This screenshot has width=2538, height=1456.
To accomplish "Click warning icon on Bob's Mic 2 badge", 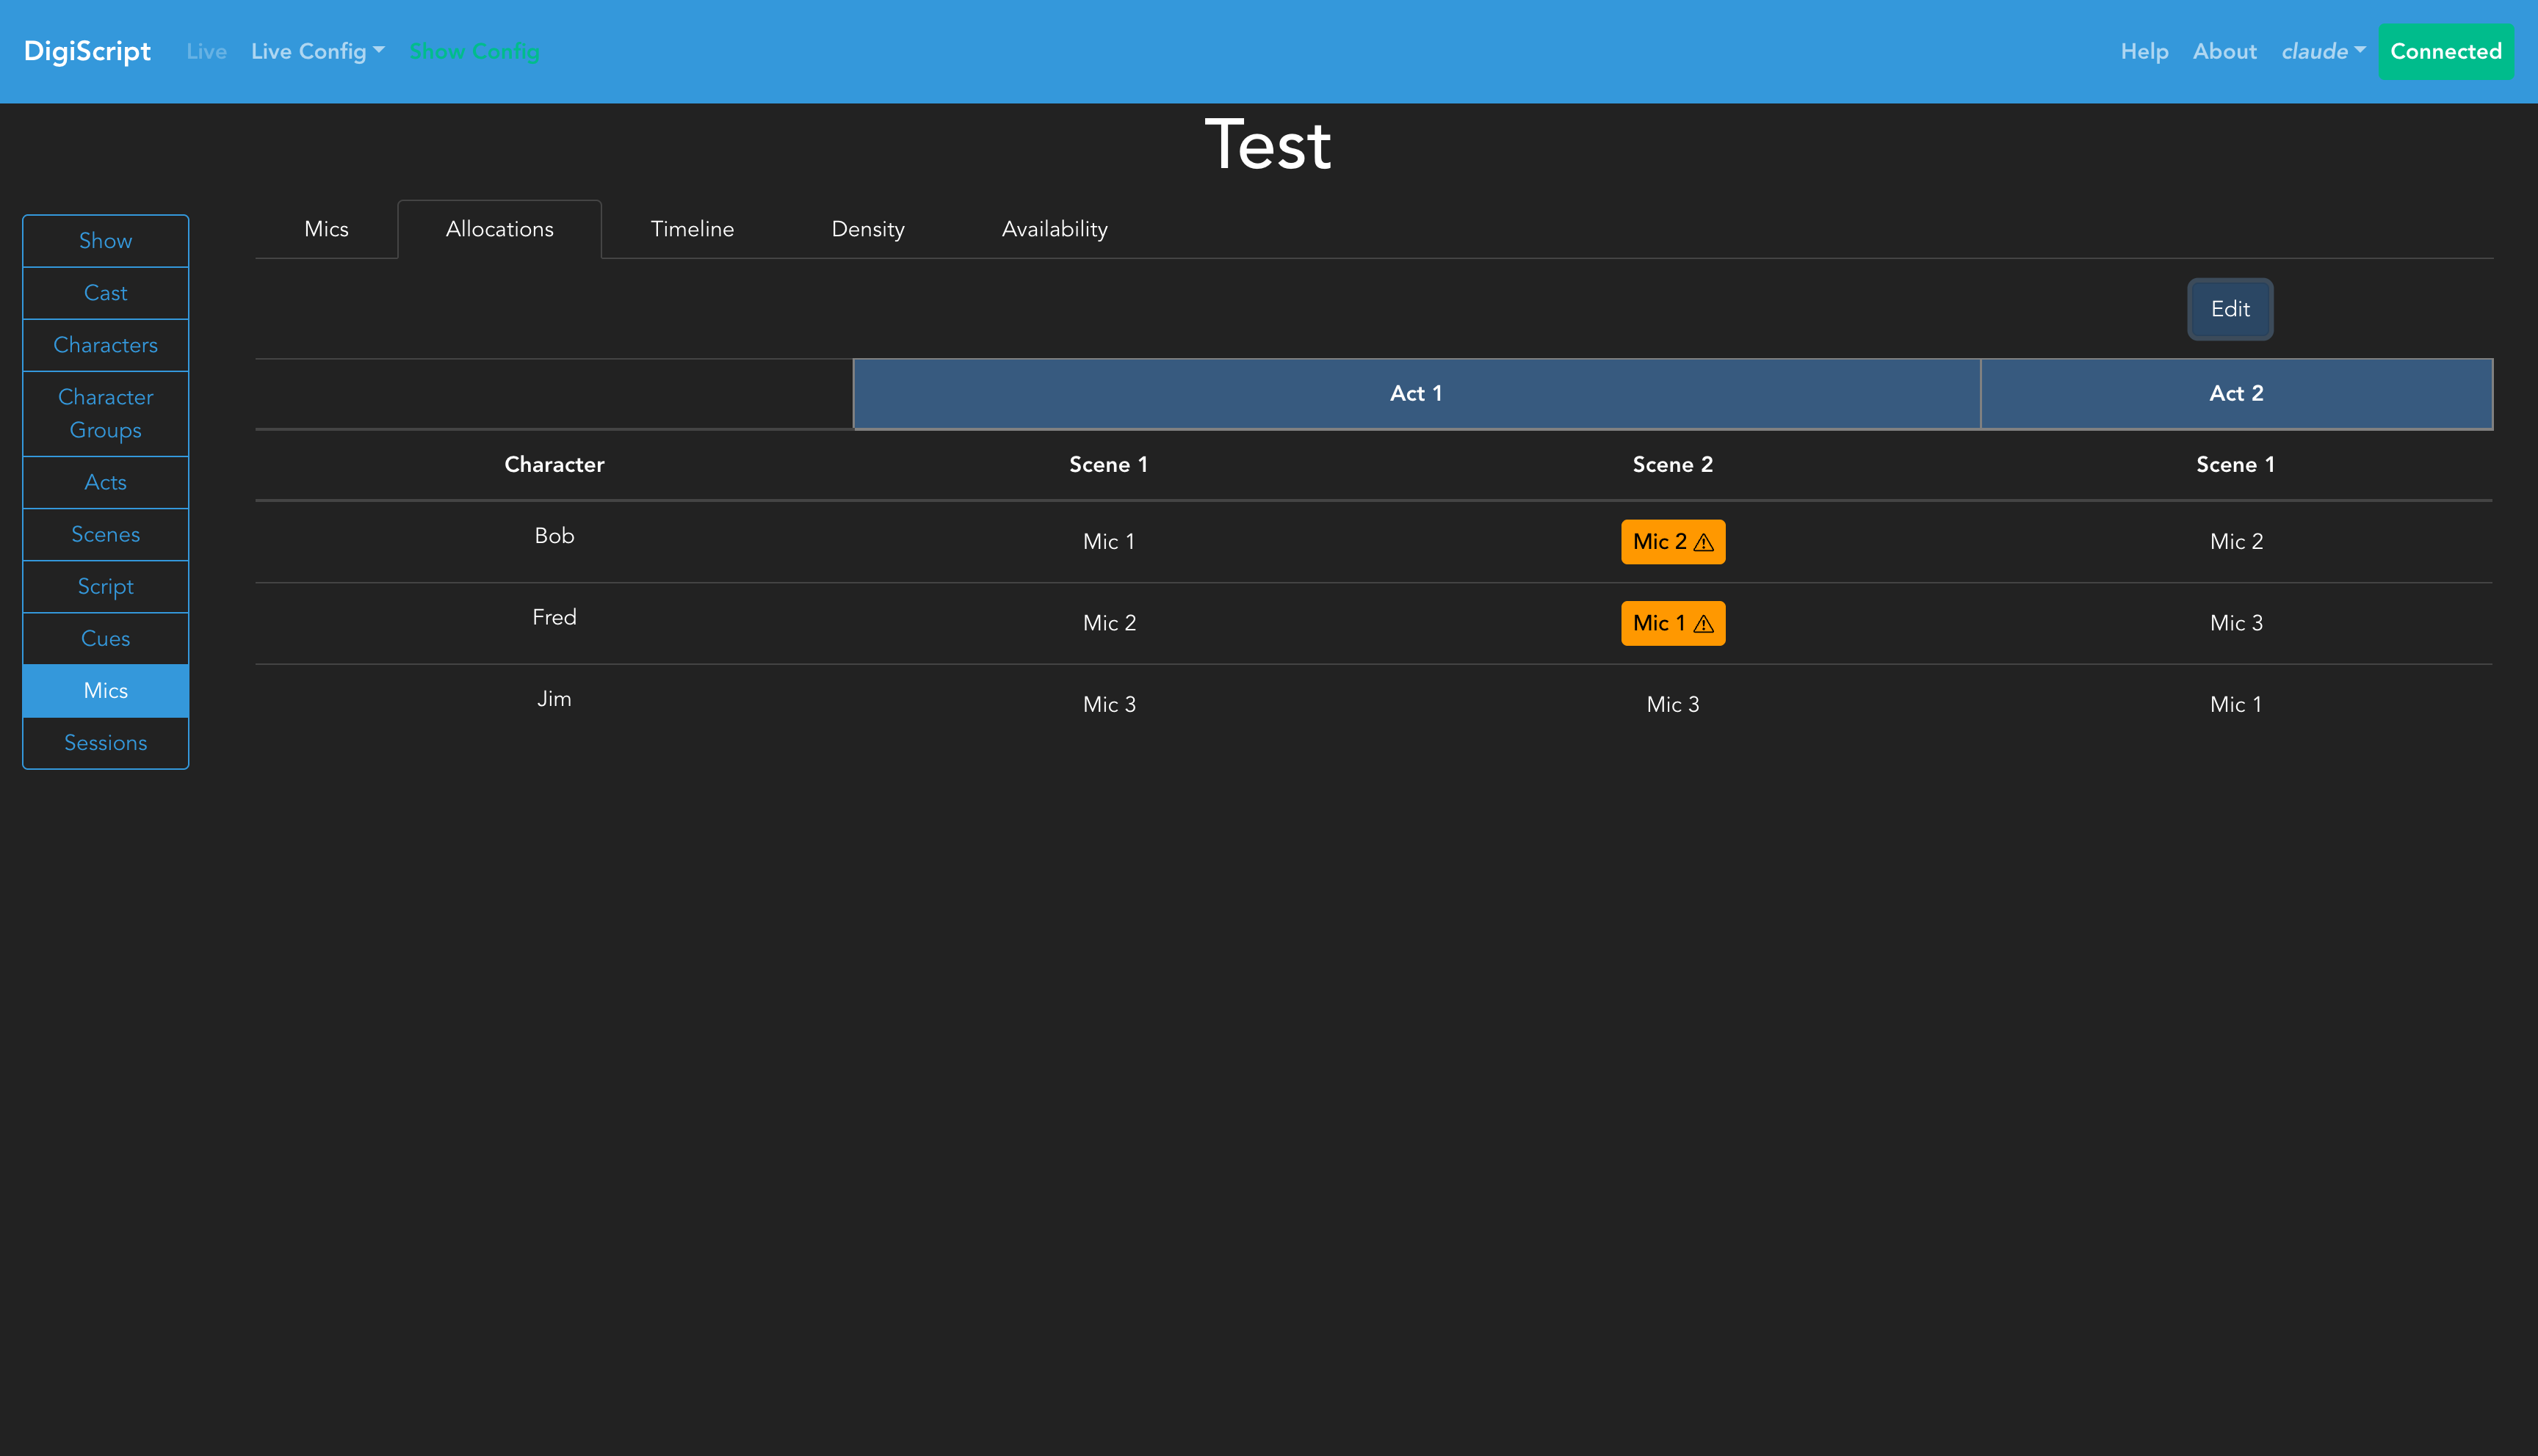I will click(1704, 543).
